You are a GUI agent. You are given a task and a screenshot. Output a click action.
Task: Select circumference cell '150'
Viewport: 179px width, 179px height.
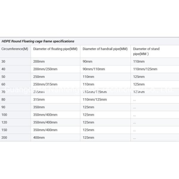click(x=4, y=130)
